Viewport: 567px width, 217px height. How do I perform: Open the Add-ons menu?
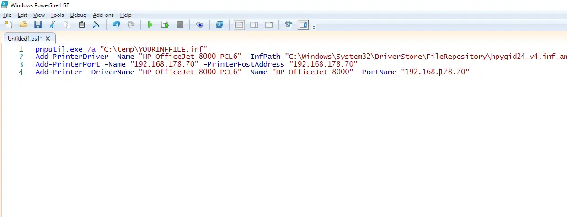[x=103, y=15]
